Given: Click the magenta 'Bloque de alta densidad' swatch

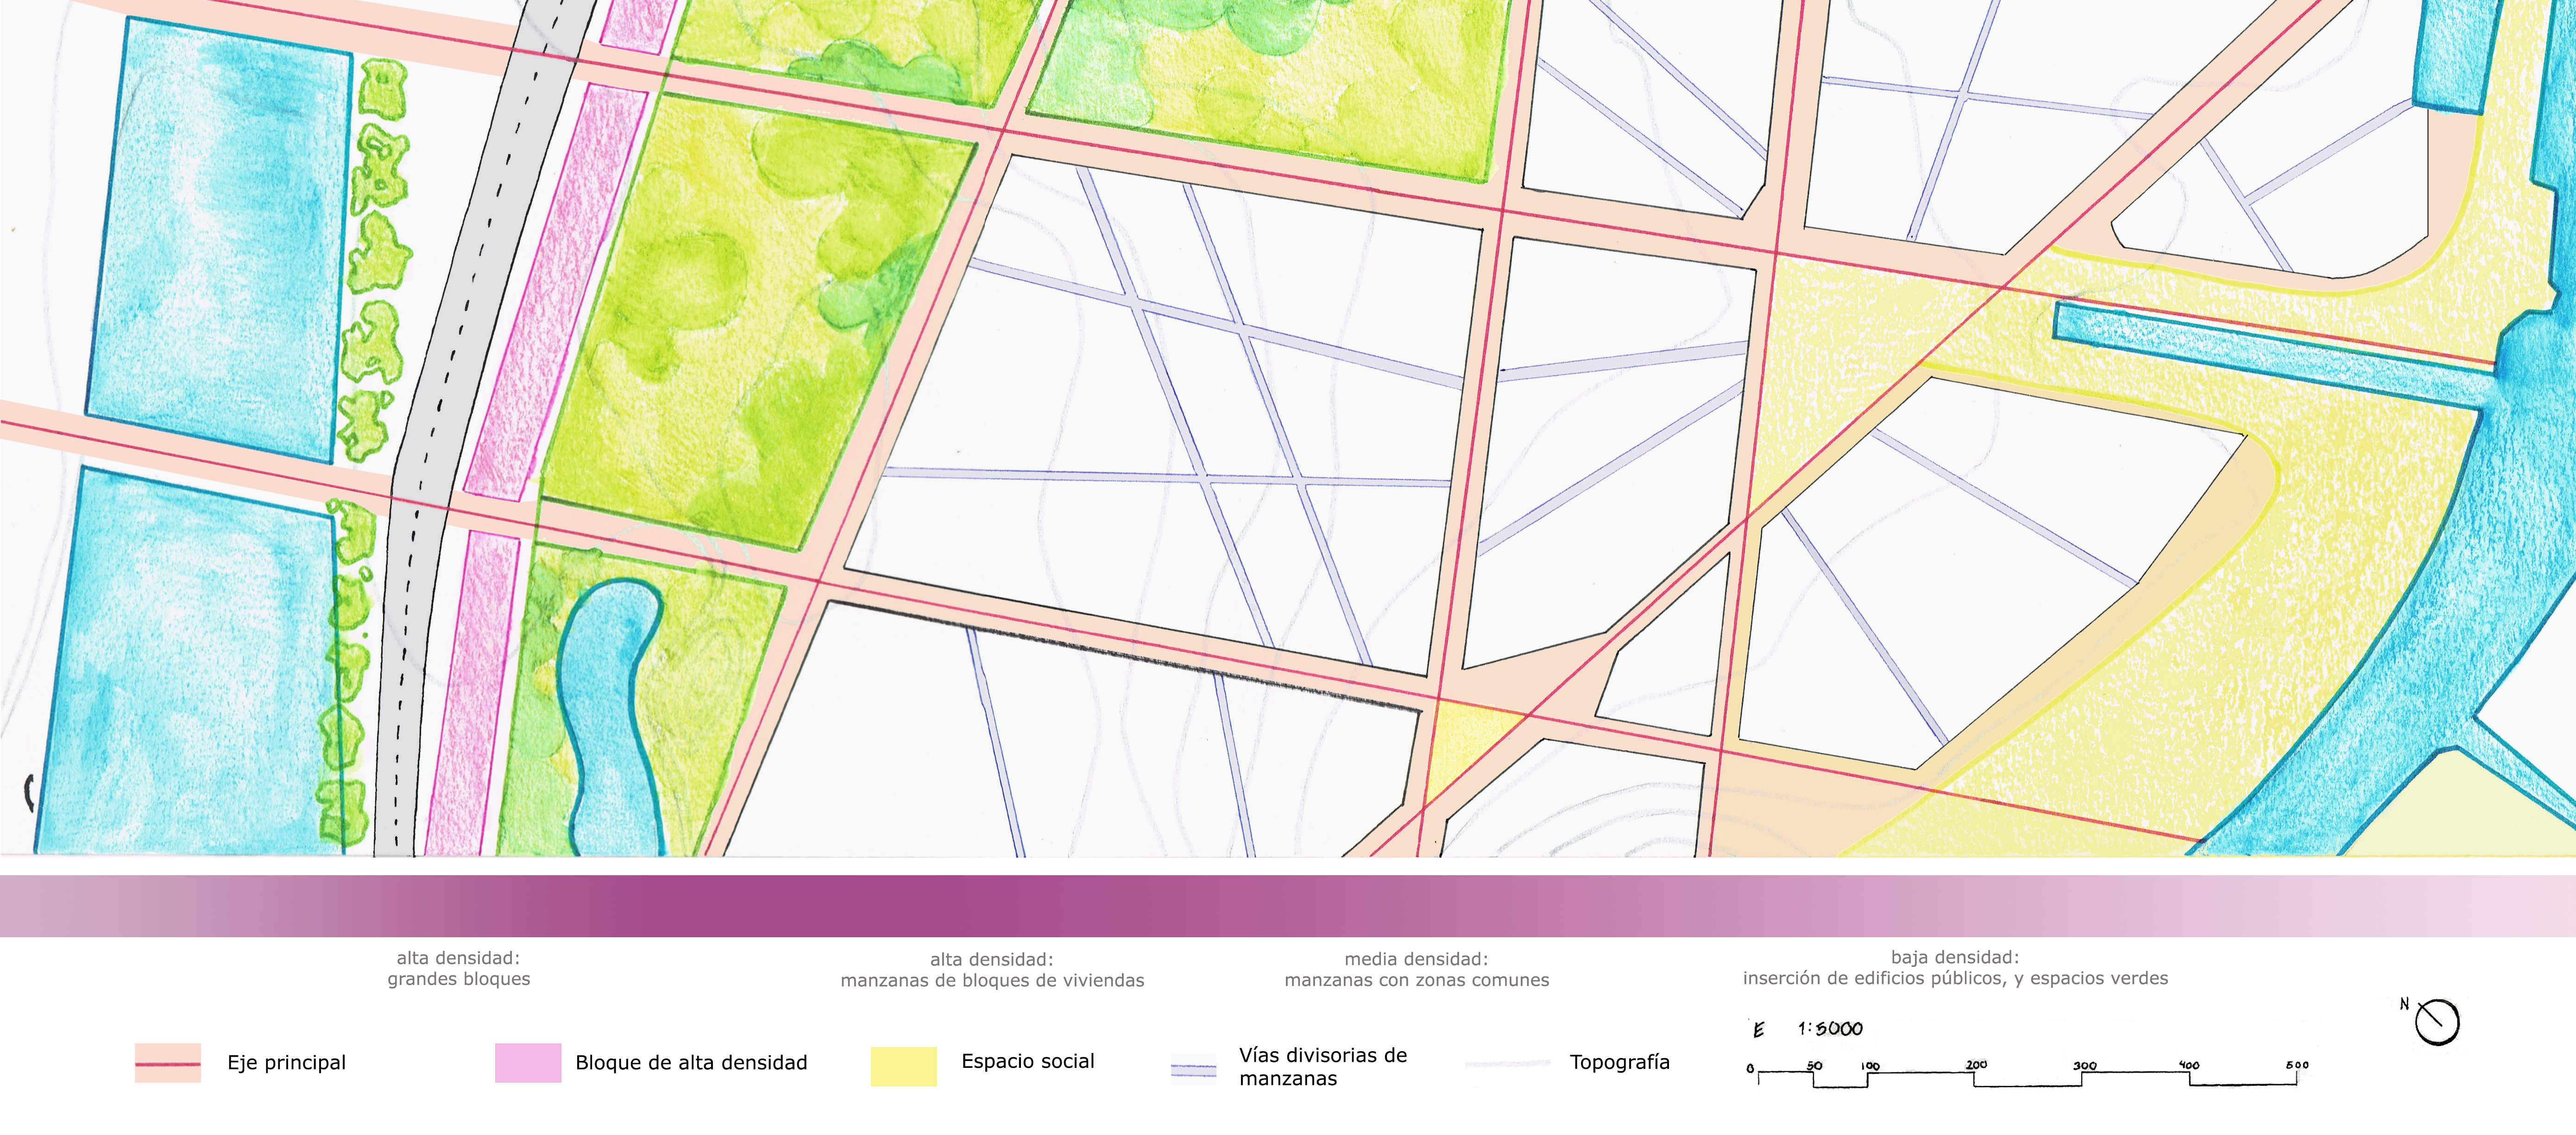Looking at the screenshot, I should tap(528, 1063).
